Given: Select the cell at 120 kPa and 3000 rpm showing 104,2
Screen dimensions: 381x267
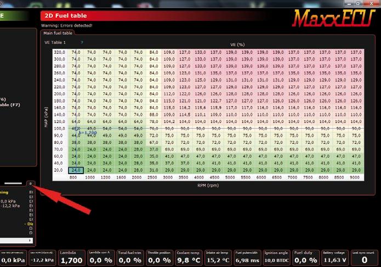Looking at the screenshot, I should pos(169,121).
